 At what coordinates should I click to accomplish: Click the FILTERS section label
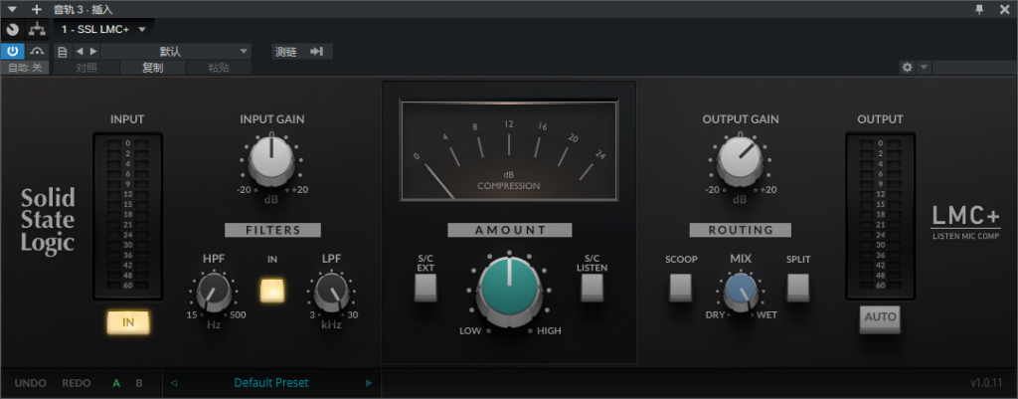[272, 230]
